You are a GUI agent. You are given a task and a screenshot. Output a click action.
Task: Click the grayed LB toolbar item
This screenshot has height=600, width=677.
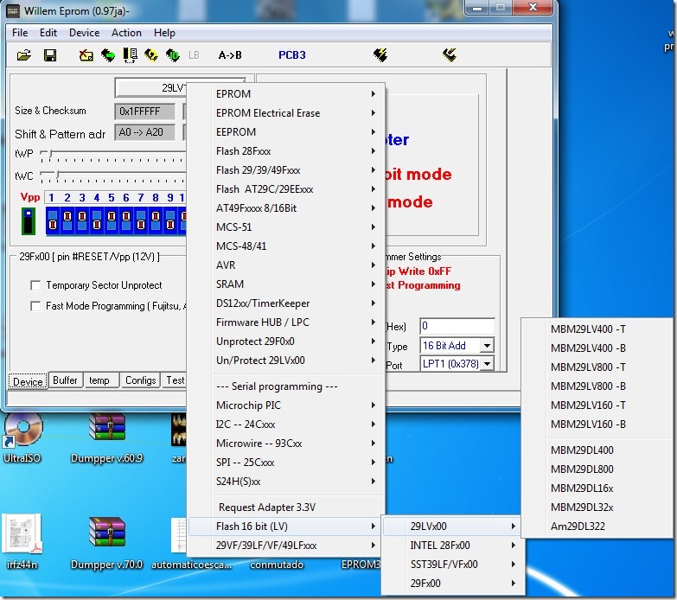[194, 55]
